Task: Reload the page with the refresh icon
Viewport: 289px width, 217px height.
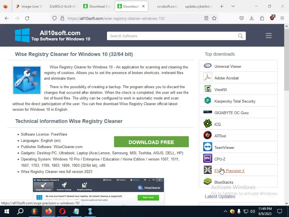Action: pyautogui.click(x=27, y=18)
